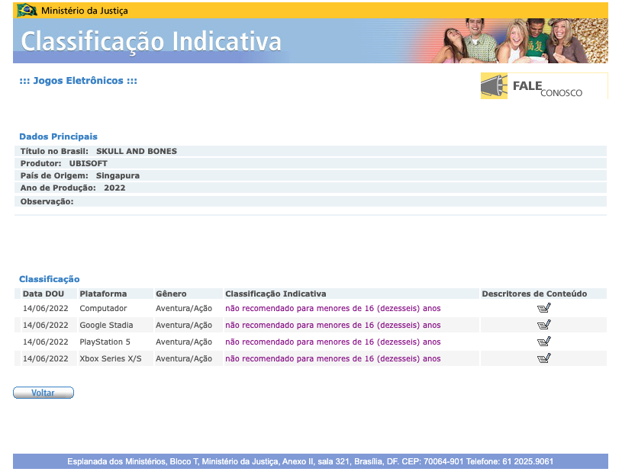Click the Título no Brasil label
This screenshot has width=622, height=475.
(54, 151)
